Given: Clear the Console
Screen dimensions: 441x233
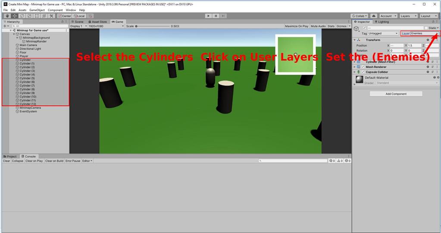Looking at the screenshot, I should (x=6, y=161).
